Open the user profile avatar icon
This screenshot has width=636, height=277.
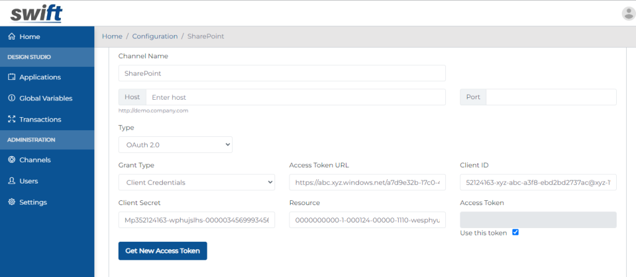pos(629,14)
